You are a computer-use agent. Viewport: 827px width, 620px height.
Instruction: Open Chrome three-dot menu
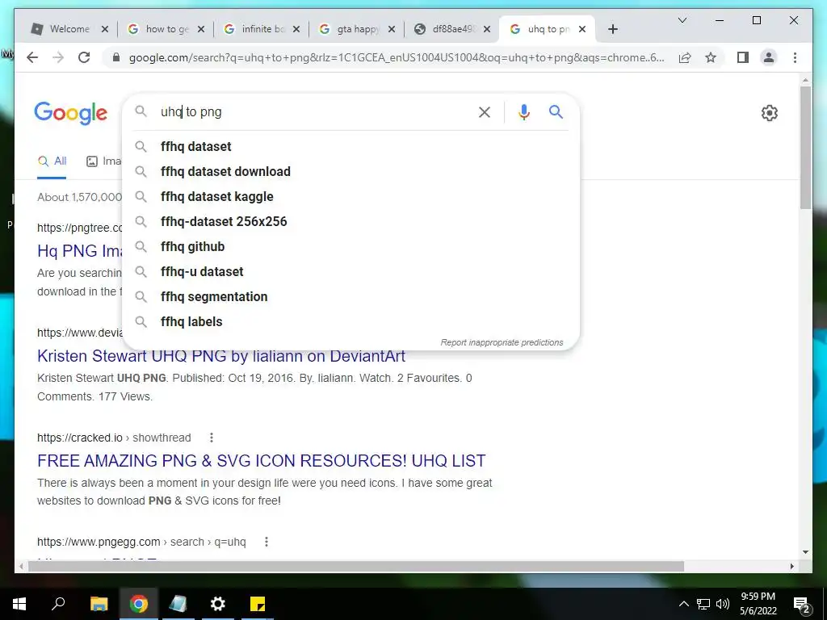coord(795,57)
